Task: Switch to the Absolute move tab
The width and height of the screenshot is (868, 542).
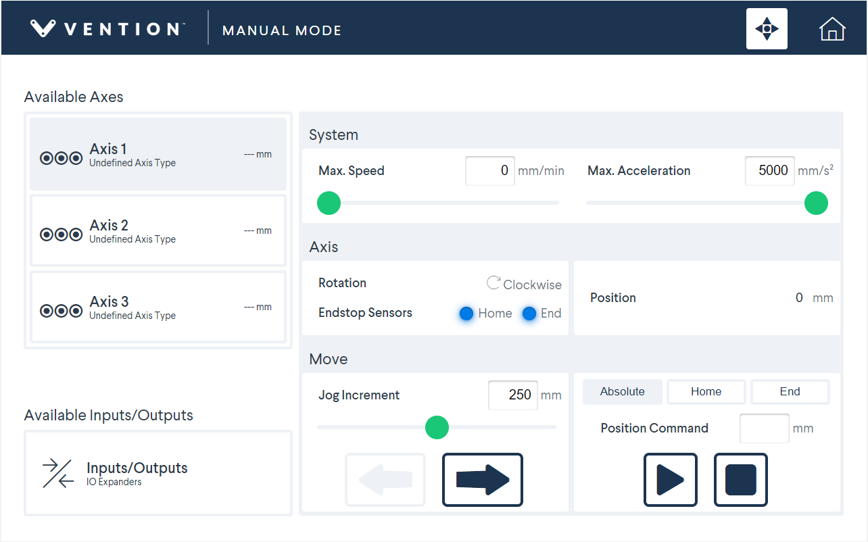Action: point(622,392)
